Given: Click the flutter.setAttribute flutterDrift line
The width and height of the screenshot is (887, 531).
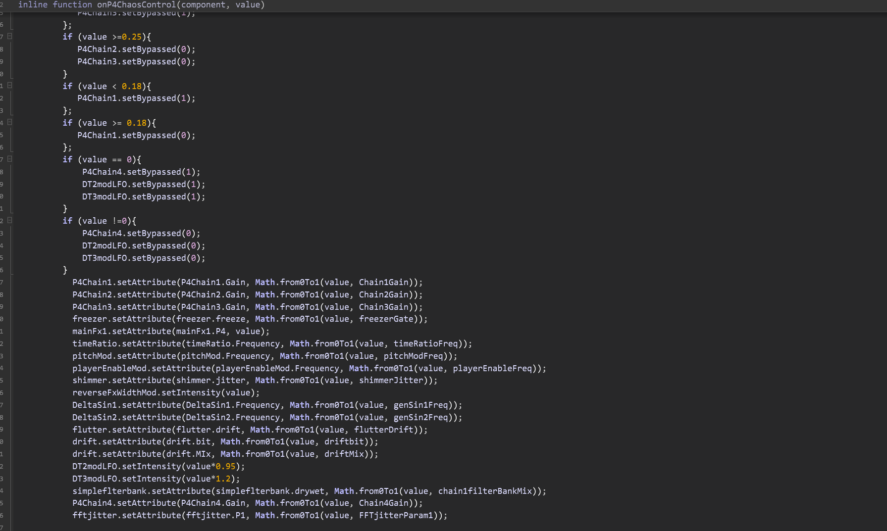Looking at the screenshot, I should (x=250, y=430).
